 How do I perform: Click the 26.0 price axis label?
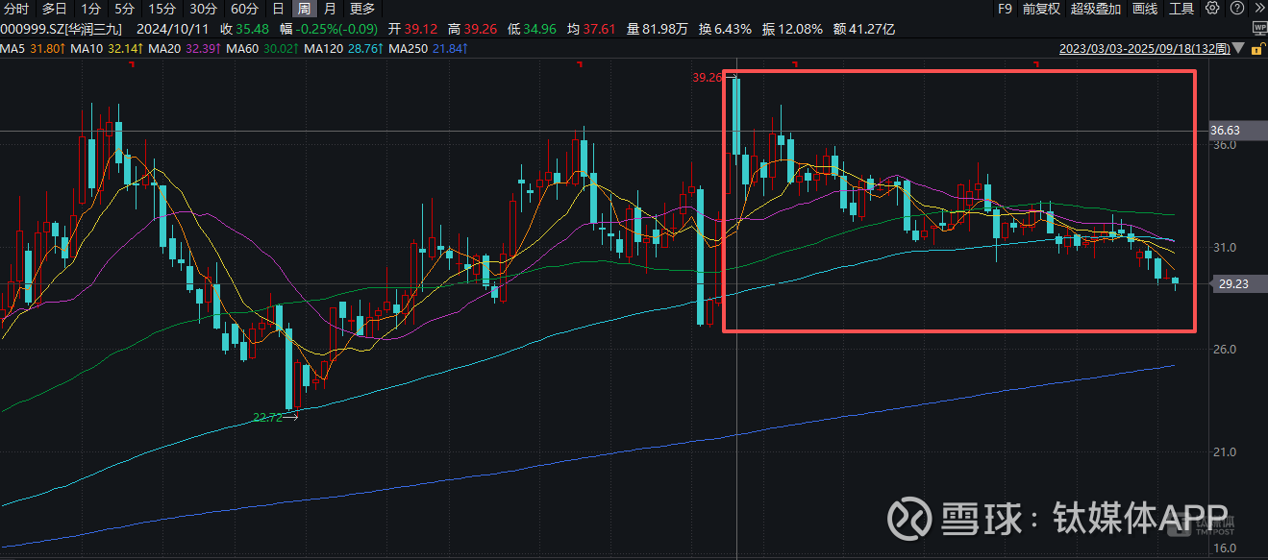[1224, 350]
